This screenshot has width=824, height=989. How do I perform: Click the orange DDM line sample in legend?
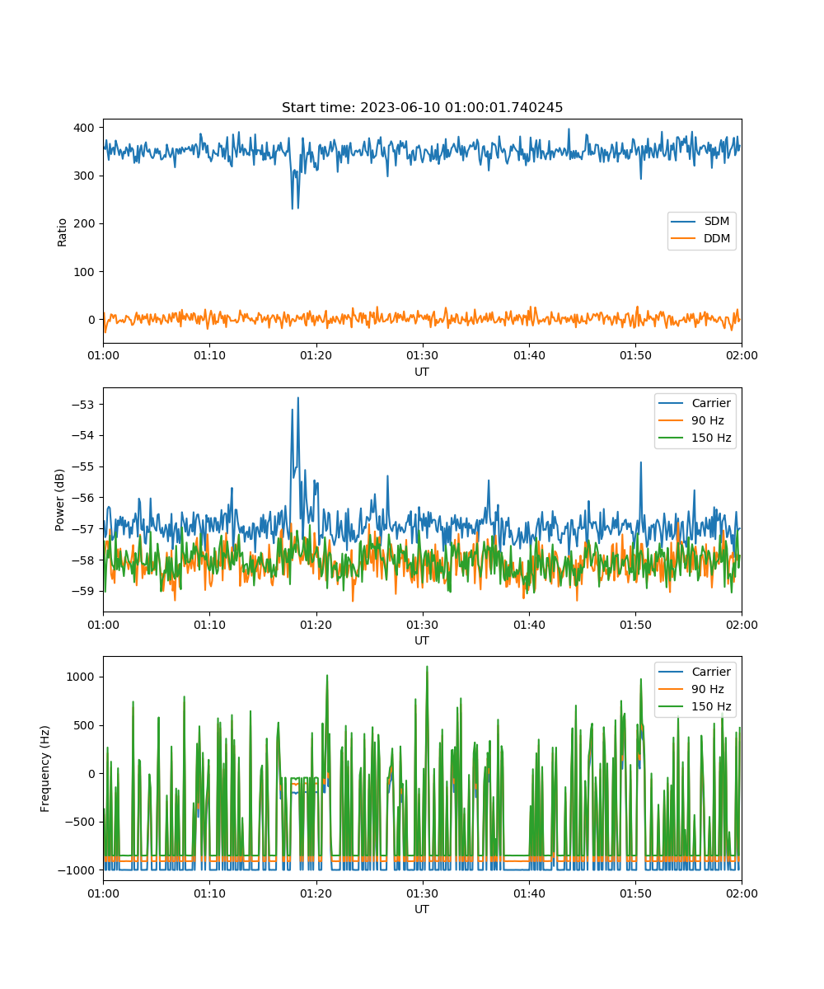point(683,240)
